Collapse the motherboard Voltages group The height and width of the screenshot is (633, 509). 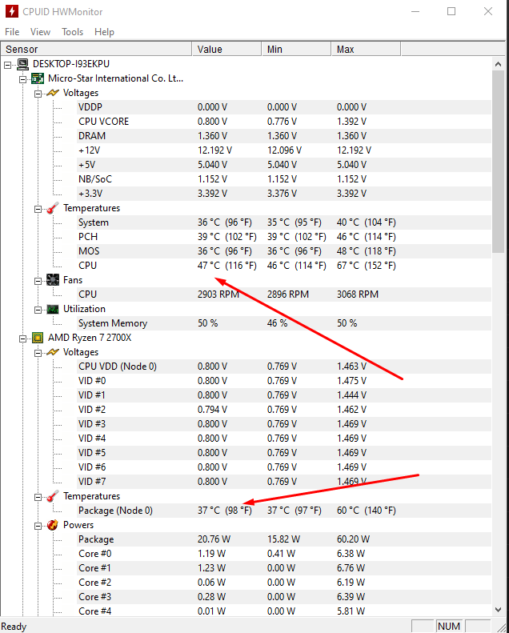(38, 94)
